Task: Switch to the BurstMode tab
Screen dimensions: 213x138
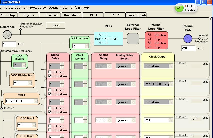Action: point(72,15)
